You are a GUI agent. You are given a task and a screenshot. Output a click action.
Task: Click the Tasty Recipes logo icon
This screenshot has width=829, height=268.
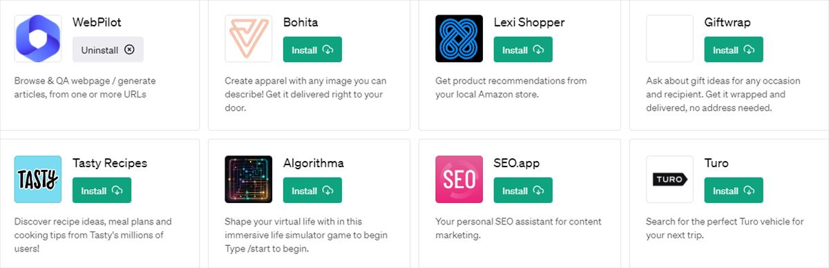coord(38,180)
